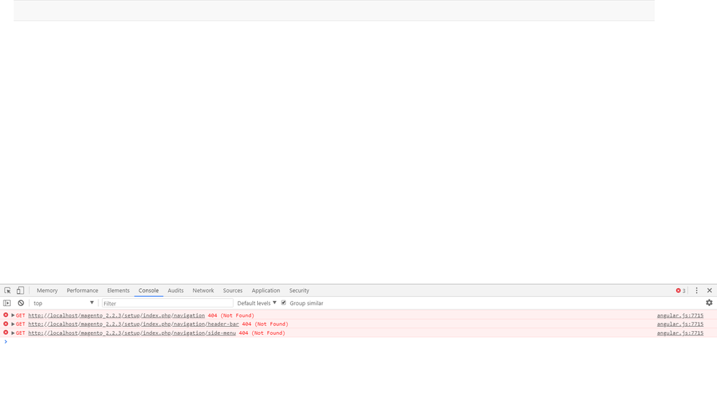The image size is (717, 403).
Task: Click the console Filter input field
Action: (x=167, y=303)
